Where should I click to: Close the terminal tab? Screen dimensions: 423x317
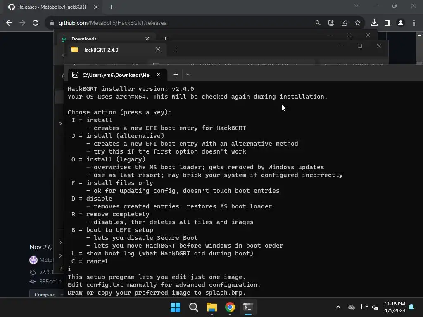point(159,75)
